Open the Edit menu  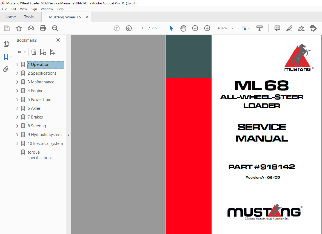pos(13,9)
